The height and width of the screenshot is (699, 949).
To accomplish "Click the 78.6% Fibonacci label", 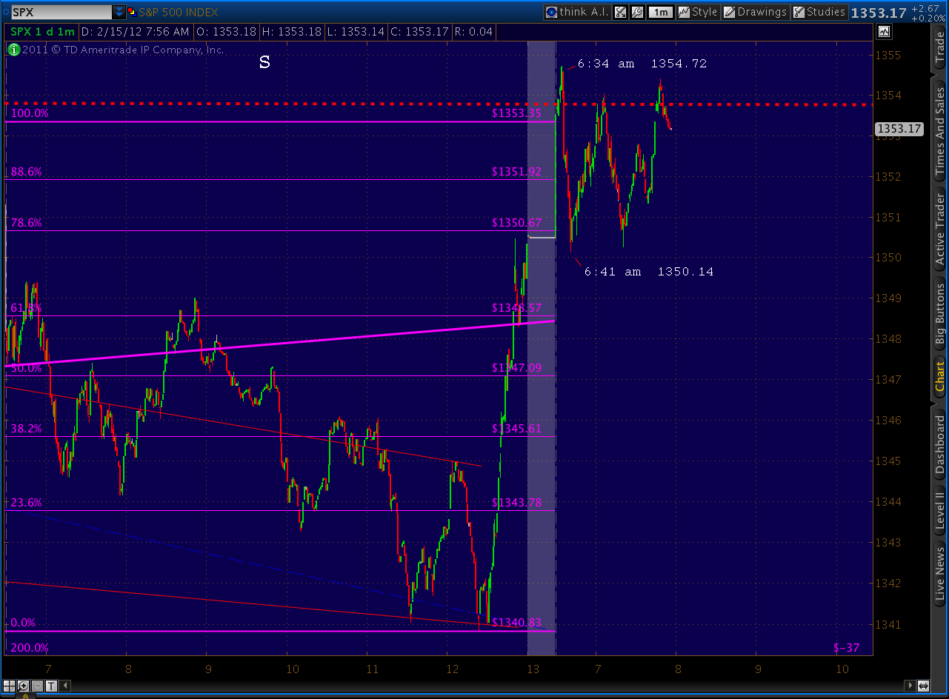I will (26, 223).
